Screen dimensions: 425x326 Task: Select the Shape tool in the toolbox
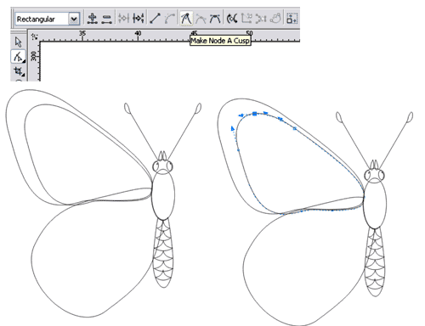point(19,56)
